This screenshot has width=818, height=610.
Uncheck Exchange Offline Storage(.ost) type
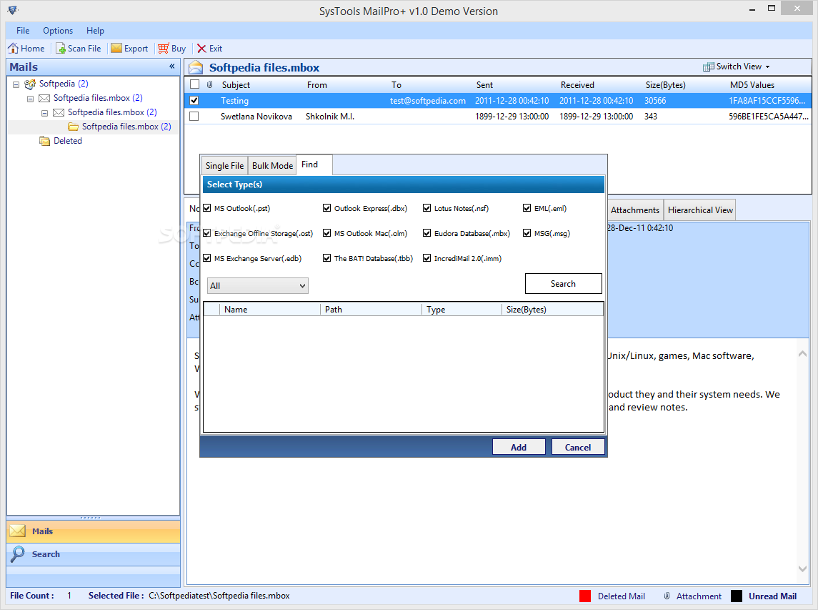(207, 233)
